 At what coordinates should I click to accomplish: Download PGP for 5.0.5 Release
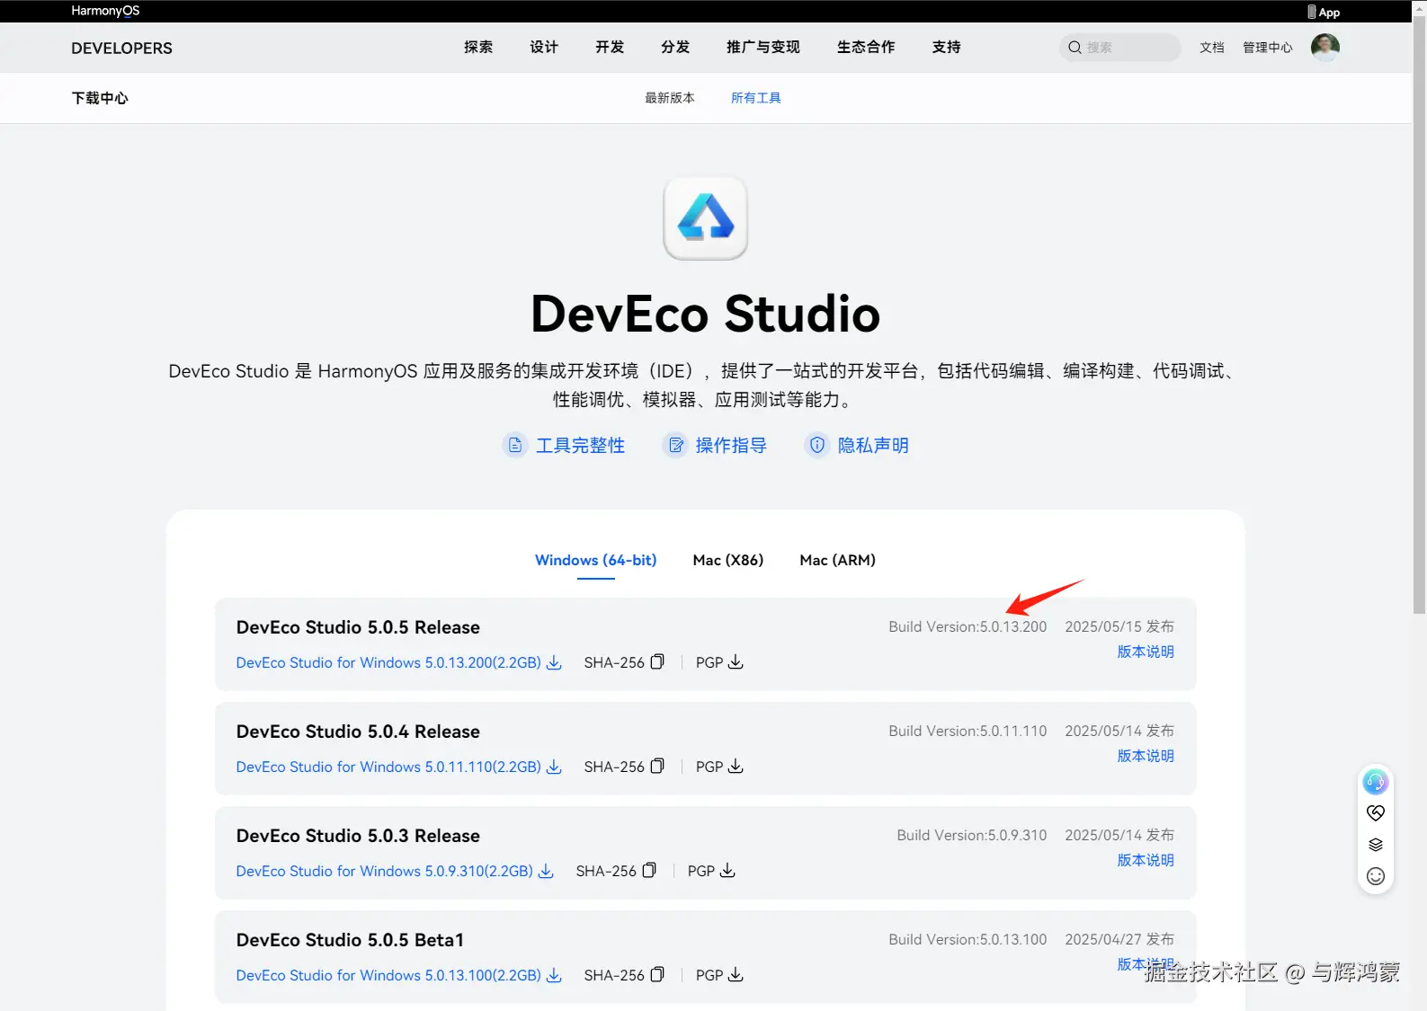click(736, 662)
